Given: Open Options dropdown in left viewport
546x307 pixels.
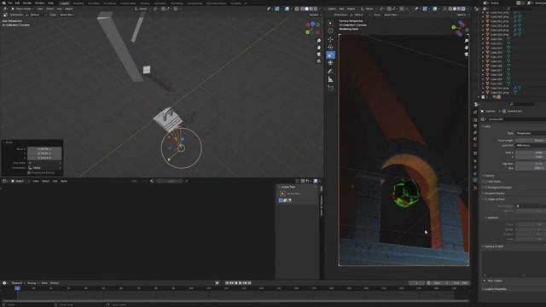Looking at the screenshot, I should [315, 15].
